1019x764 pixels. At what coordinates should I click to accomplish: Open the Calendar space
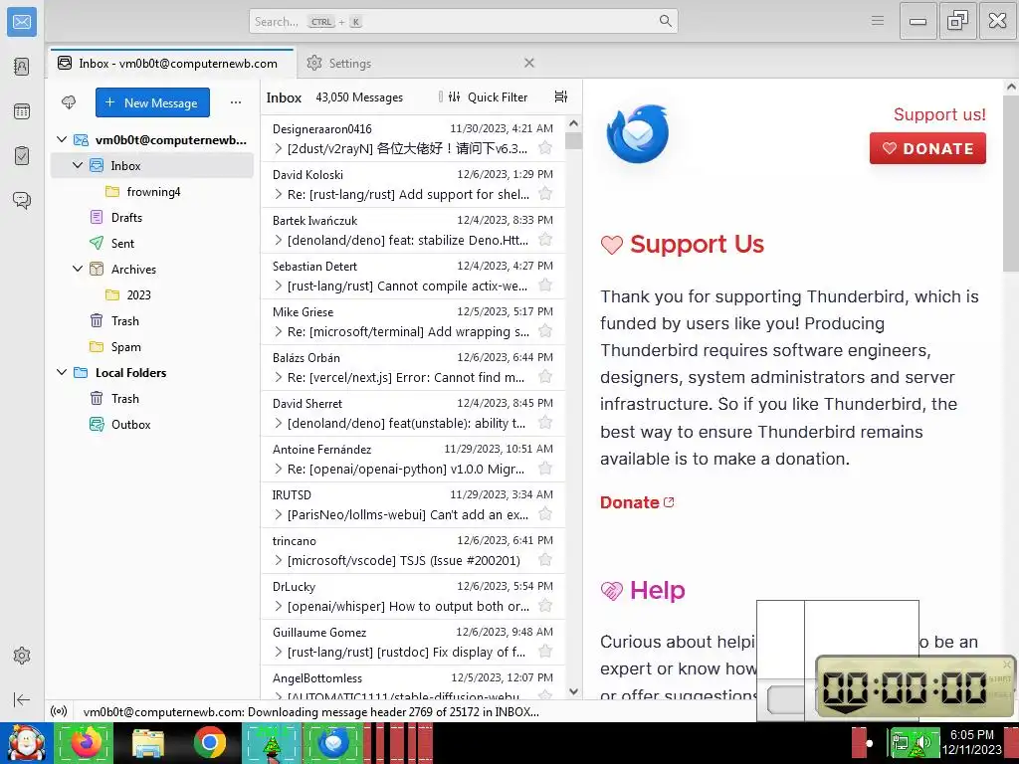[22, 111]
